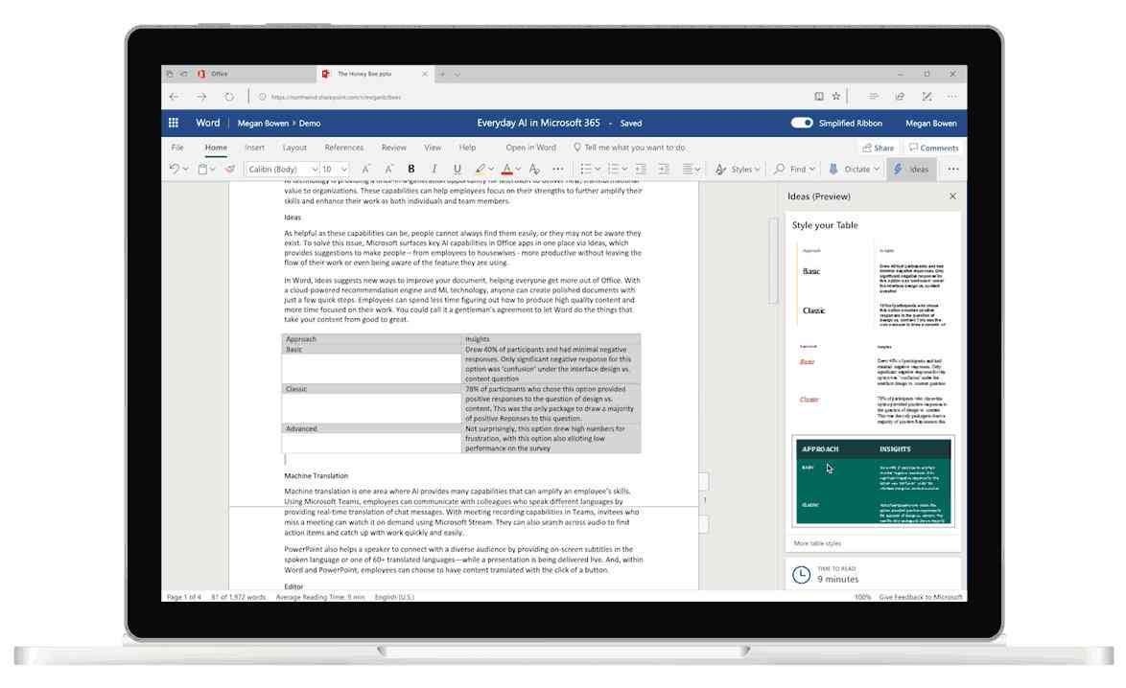The width and height of the screenshot is (1126, 688).
Task: Expand the Paste options dropdown arrow
Action: (213, 170)
